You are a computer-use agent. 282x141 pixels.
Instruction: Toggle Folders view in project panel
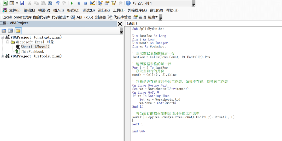(x=18, y=31)
